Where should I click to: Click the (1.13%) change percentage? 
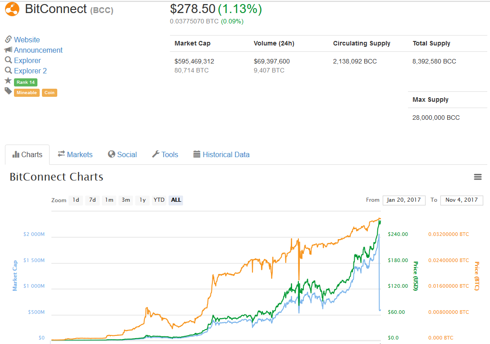pyautogui.click(x=240, y=9)
